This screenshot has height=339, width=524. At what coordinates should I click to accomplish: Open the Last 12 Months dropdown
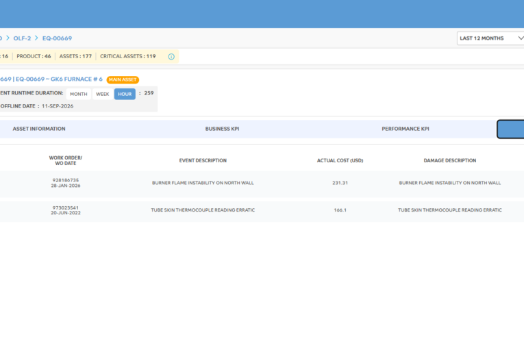[490, 38]
